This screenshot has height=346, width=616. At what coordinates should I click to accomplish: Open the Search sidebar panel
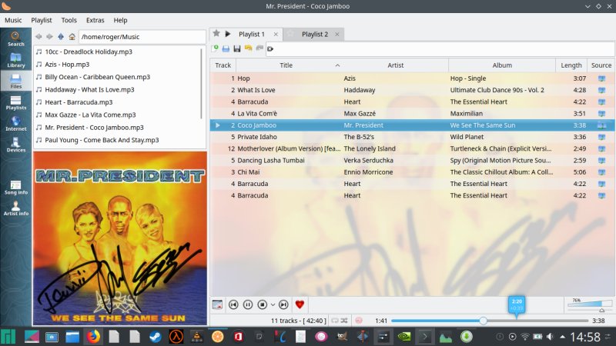coord(15,38)
